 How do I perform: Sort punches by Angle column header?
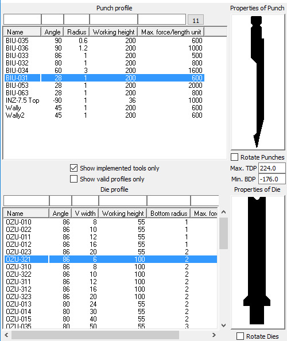(x=52, y=32)
